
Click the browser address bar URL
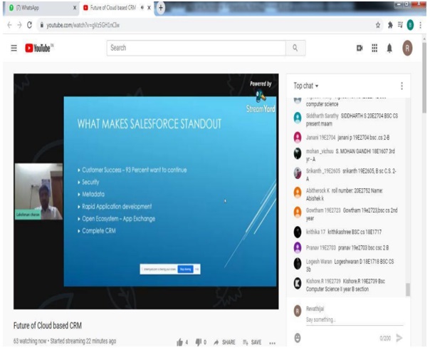83,25
